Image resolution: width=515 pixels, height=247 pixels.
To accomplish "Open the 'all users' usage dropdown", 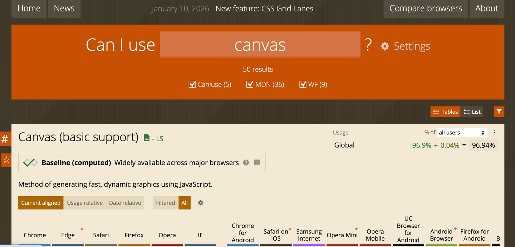I will point(462,133).
